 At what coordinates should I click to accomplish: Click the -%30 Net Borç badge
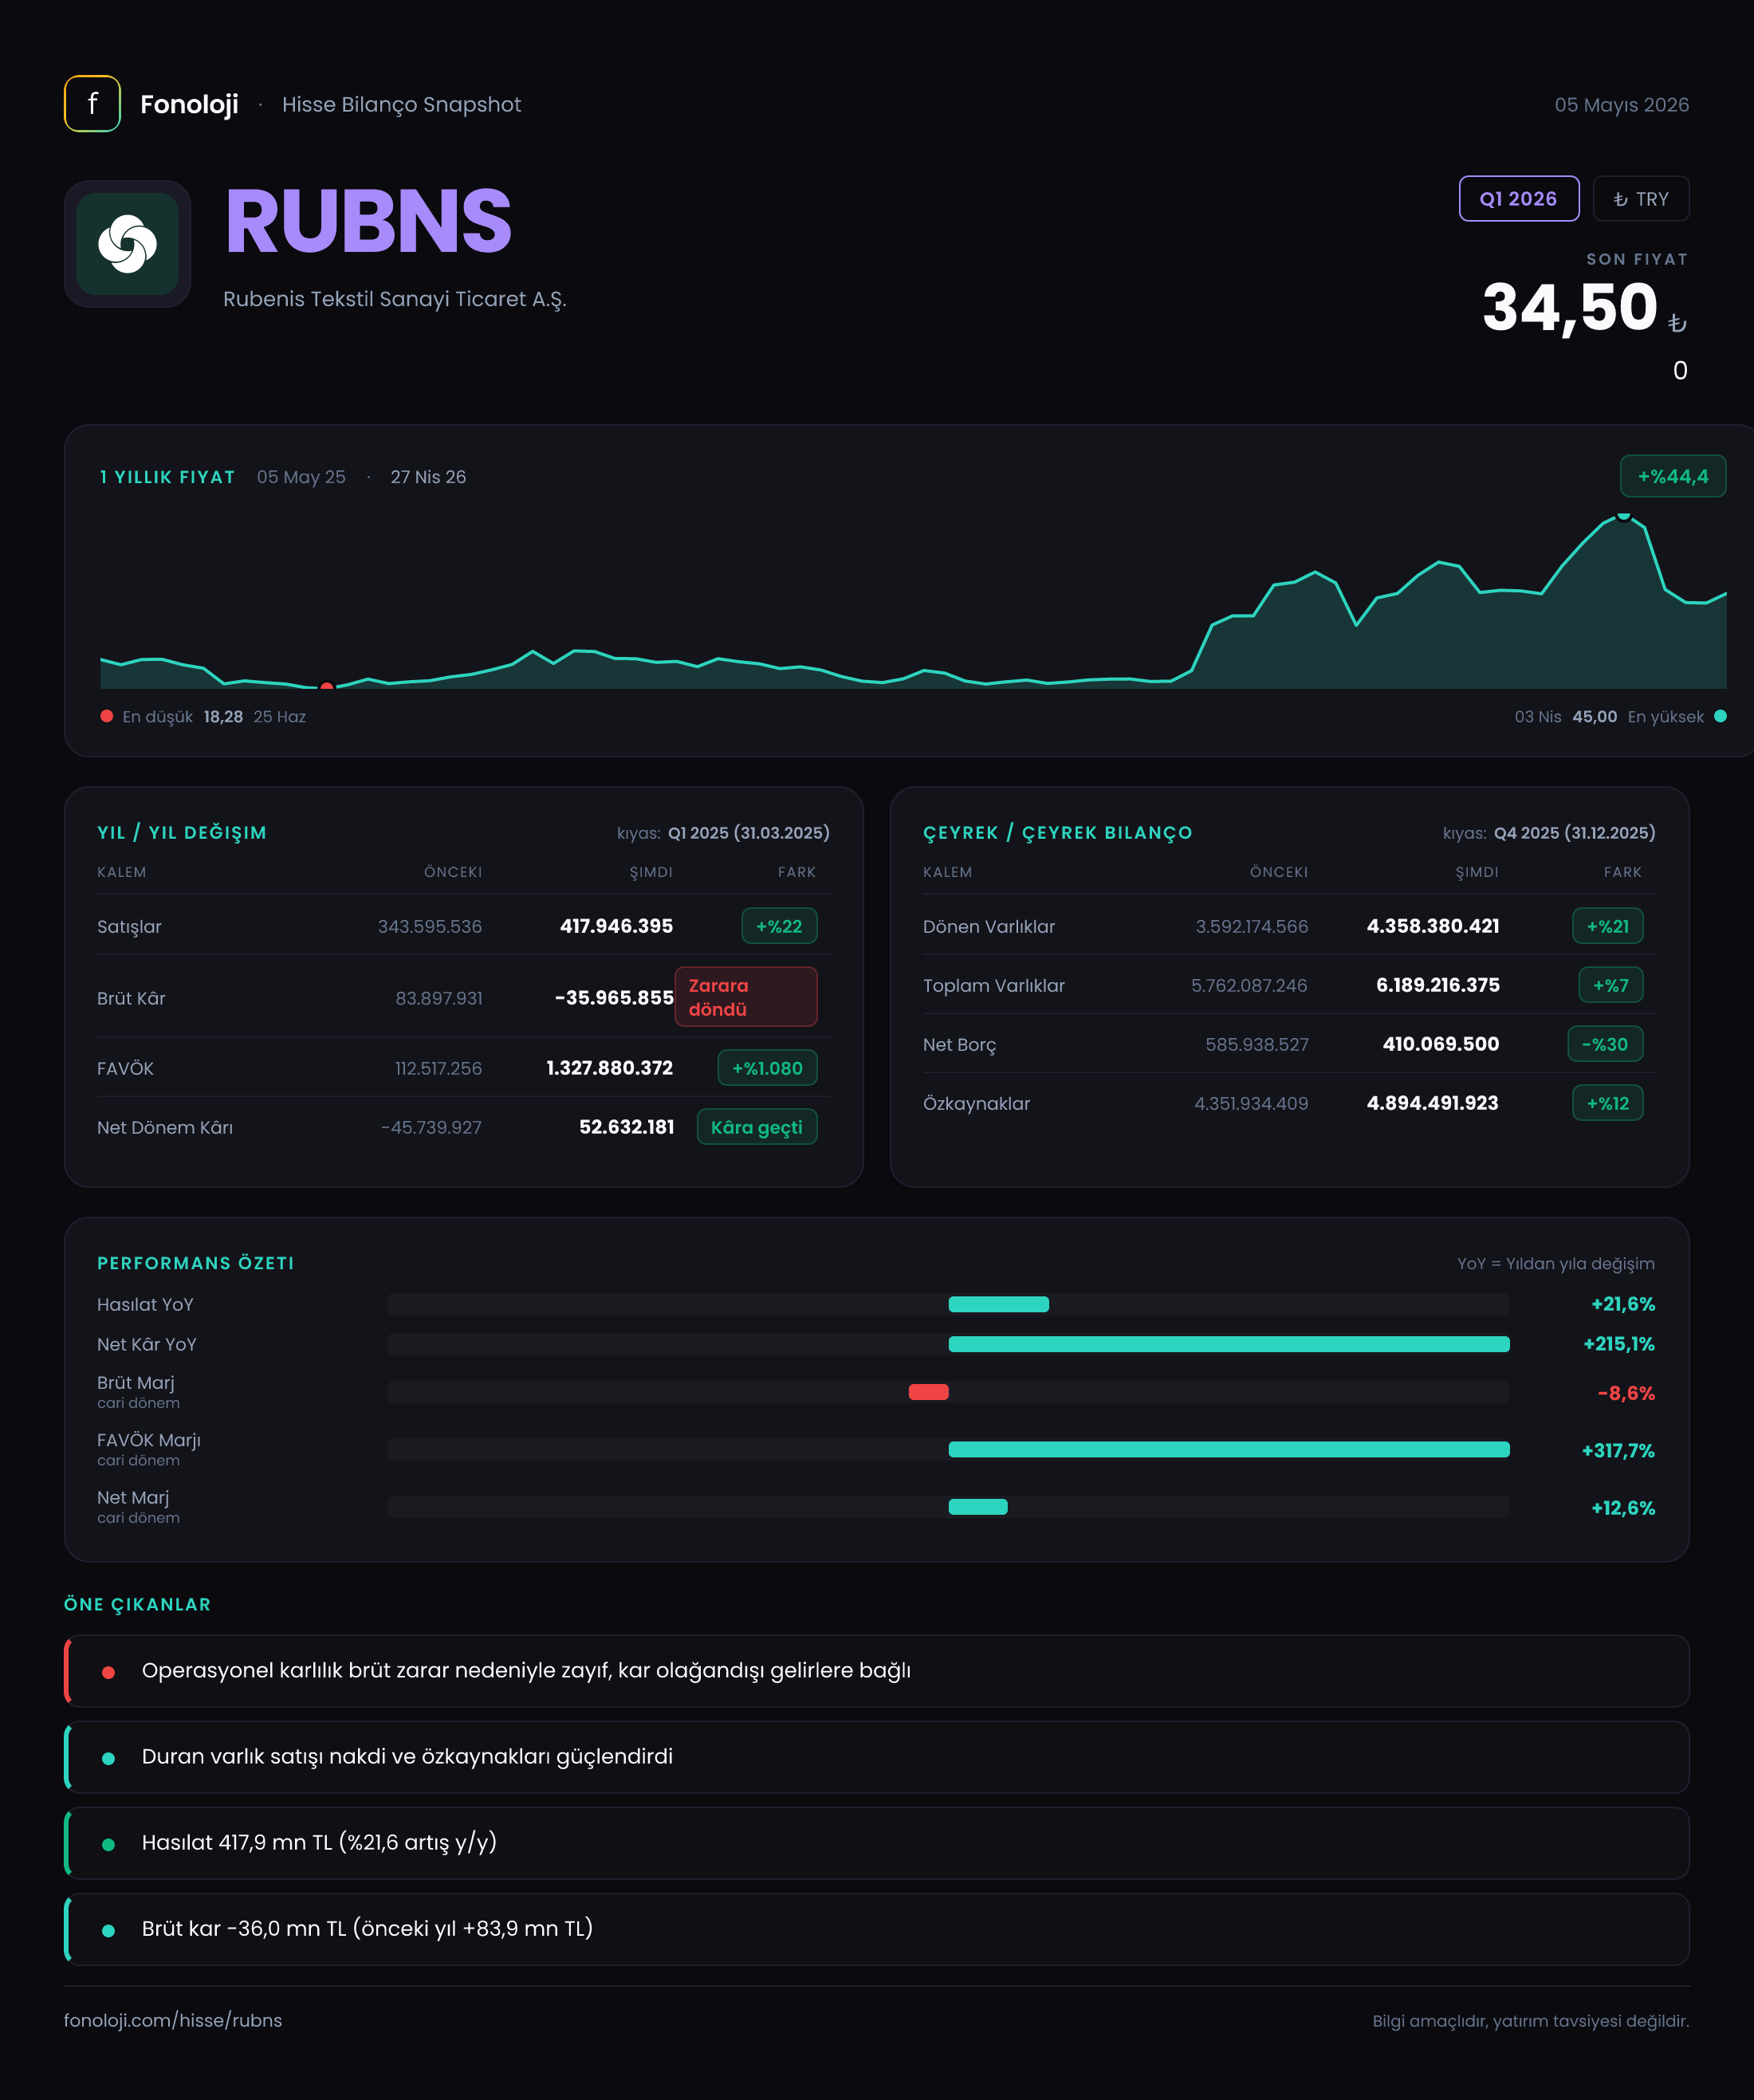coord(1605,1044)
